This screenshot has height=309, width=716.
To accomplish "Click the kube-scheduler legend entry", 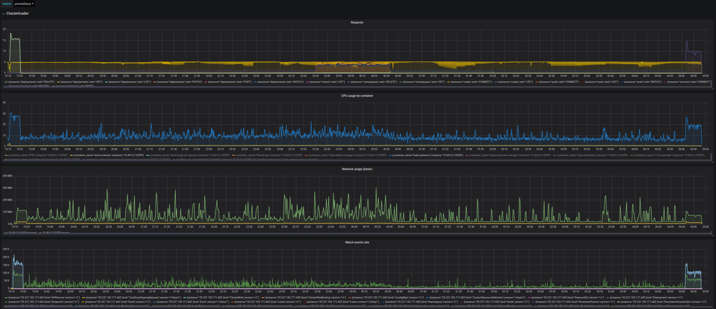I will pos(592,155).
